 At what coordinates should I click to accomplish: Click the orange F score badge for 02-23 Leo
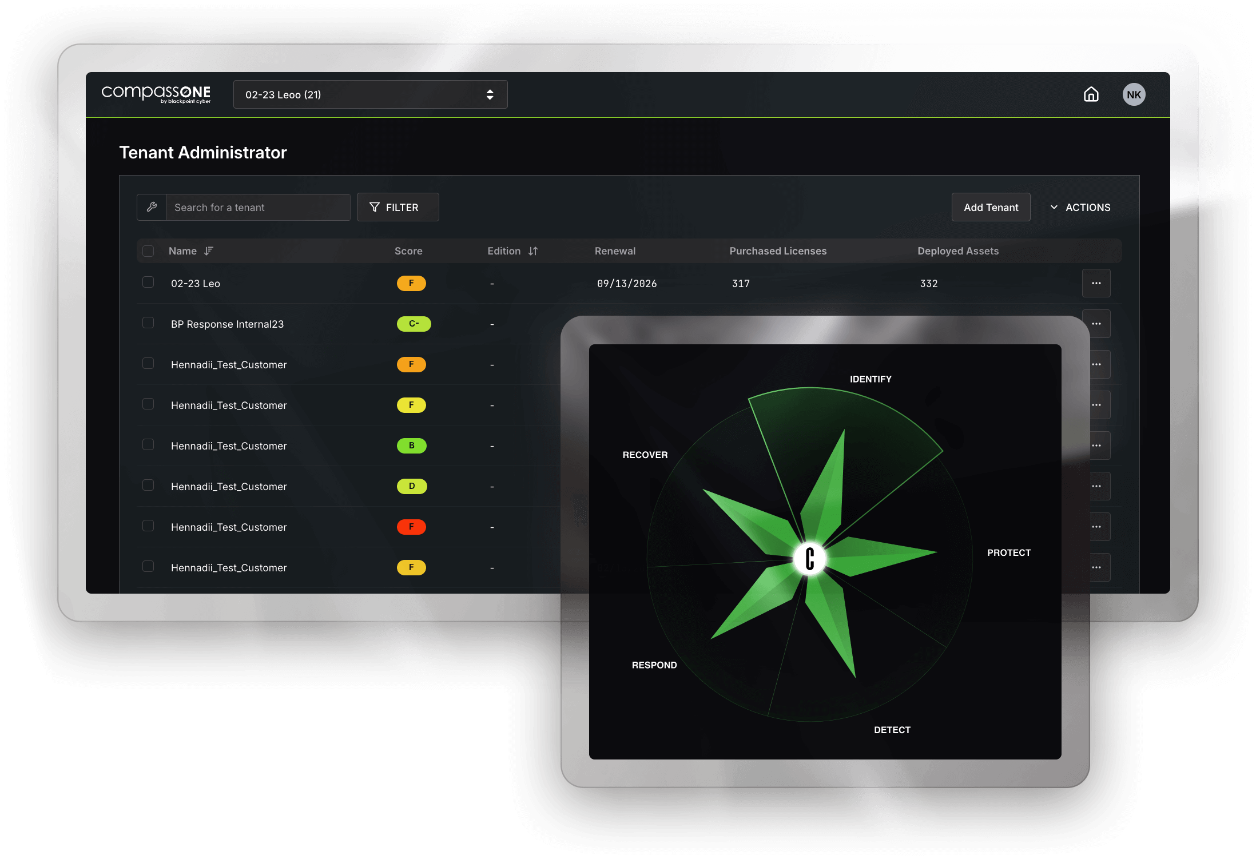pos(411,283)
